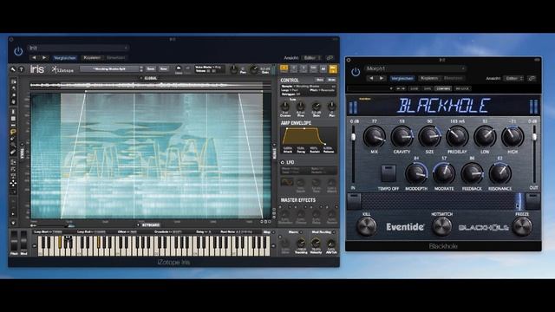The width and height of the screenshot is (555, 312).
Task: Select sample layer 1 tab
Action: pos(284,68)
